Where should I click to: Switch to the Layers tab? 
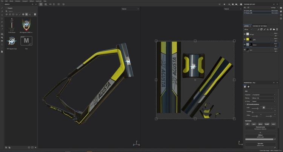pos(246,26)
